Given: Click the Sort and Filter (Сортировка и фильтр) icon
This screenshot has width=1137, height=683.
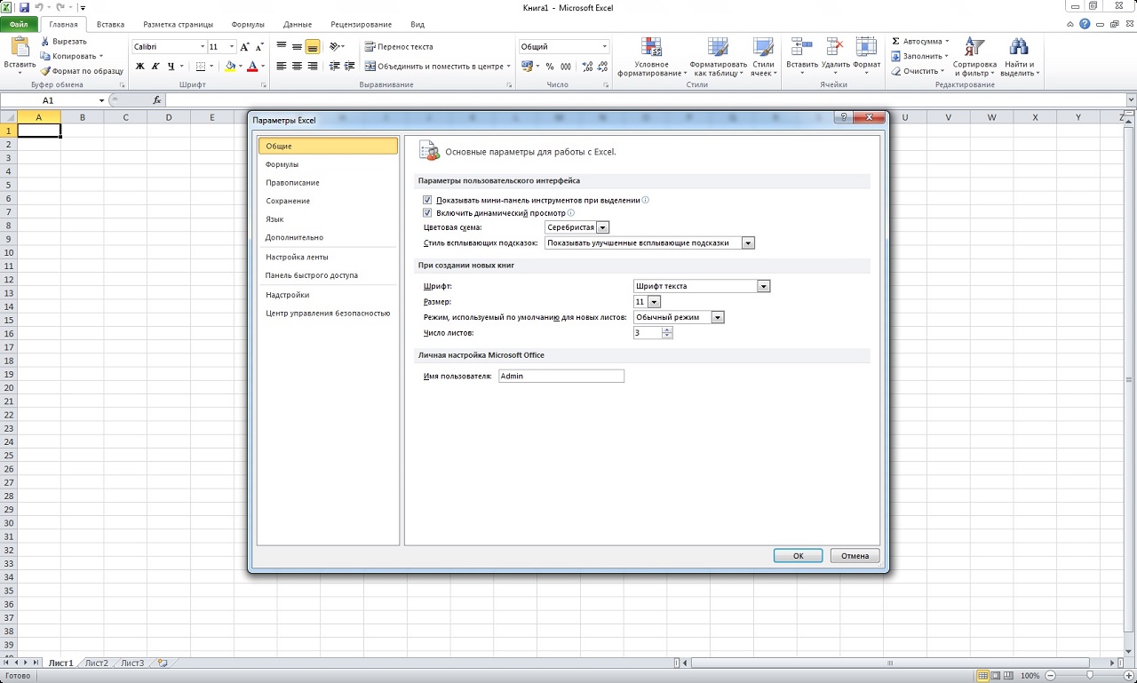Looking at the screenshot, I should click(974, 49).
